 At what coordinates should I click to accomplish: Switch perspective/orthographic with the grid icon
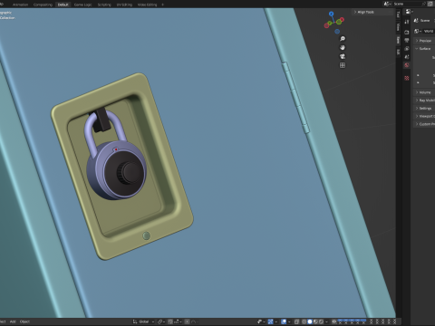click(x=343, y=65)
